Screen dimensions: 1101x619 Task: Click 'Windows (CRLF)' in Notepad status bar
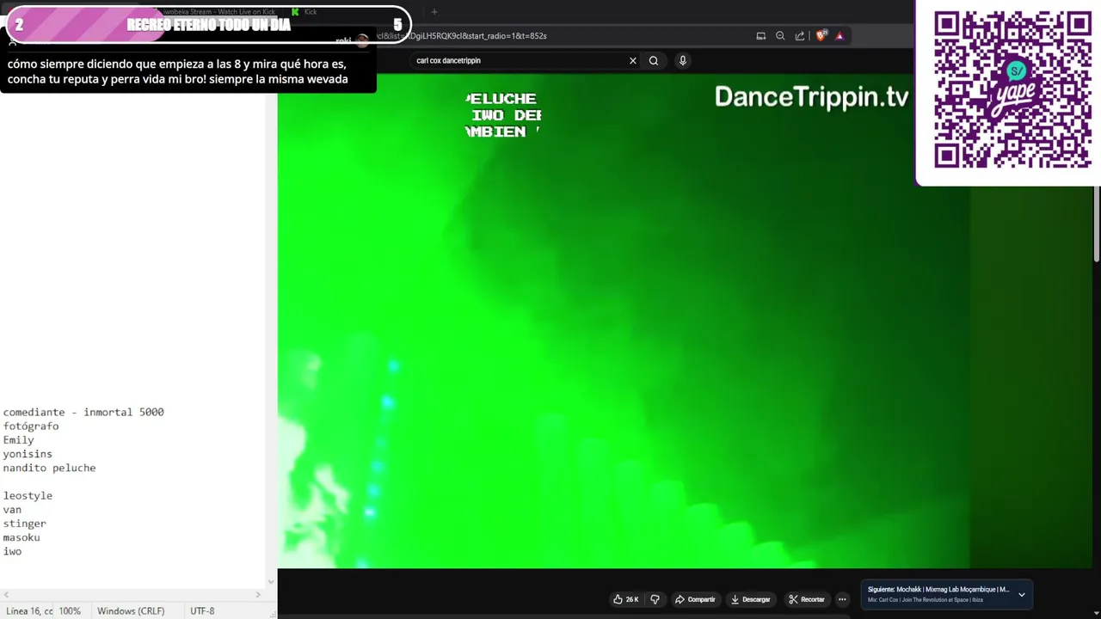pyautogui.click(x=131, y=611)
